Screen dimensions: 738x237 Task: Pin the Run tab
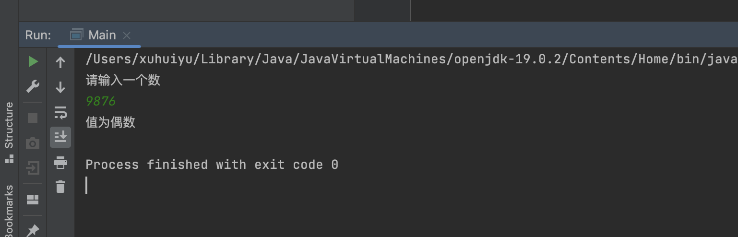coord(33,230)
